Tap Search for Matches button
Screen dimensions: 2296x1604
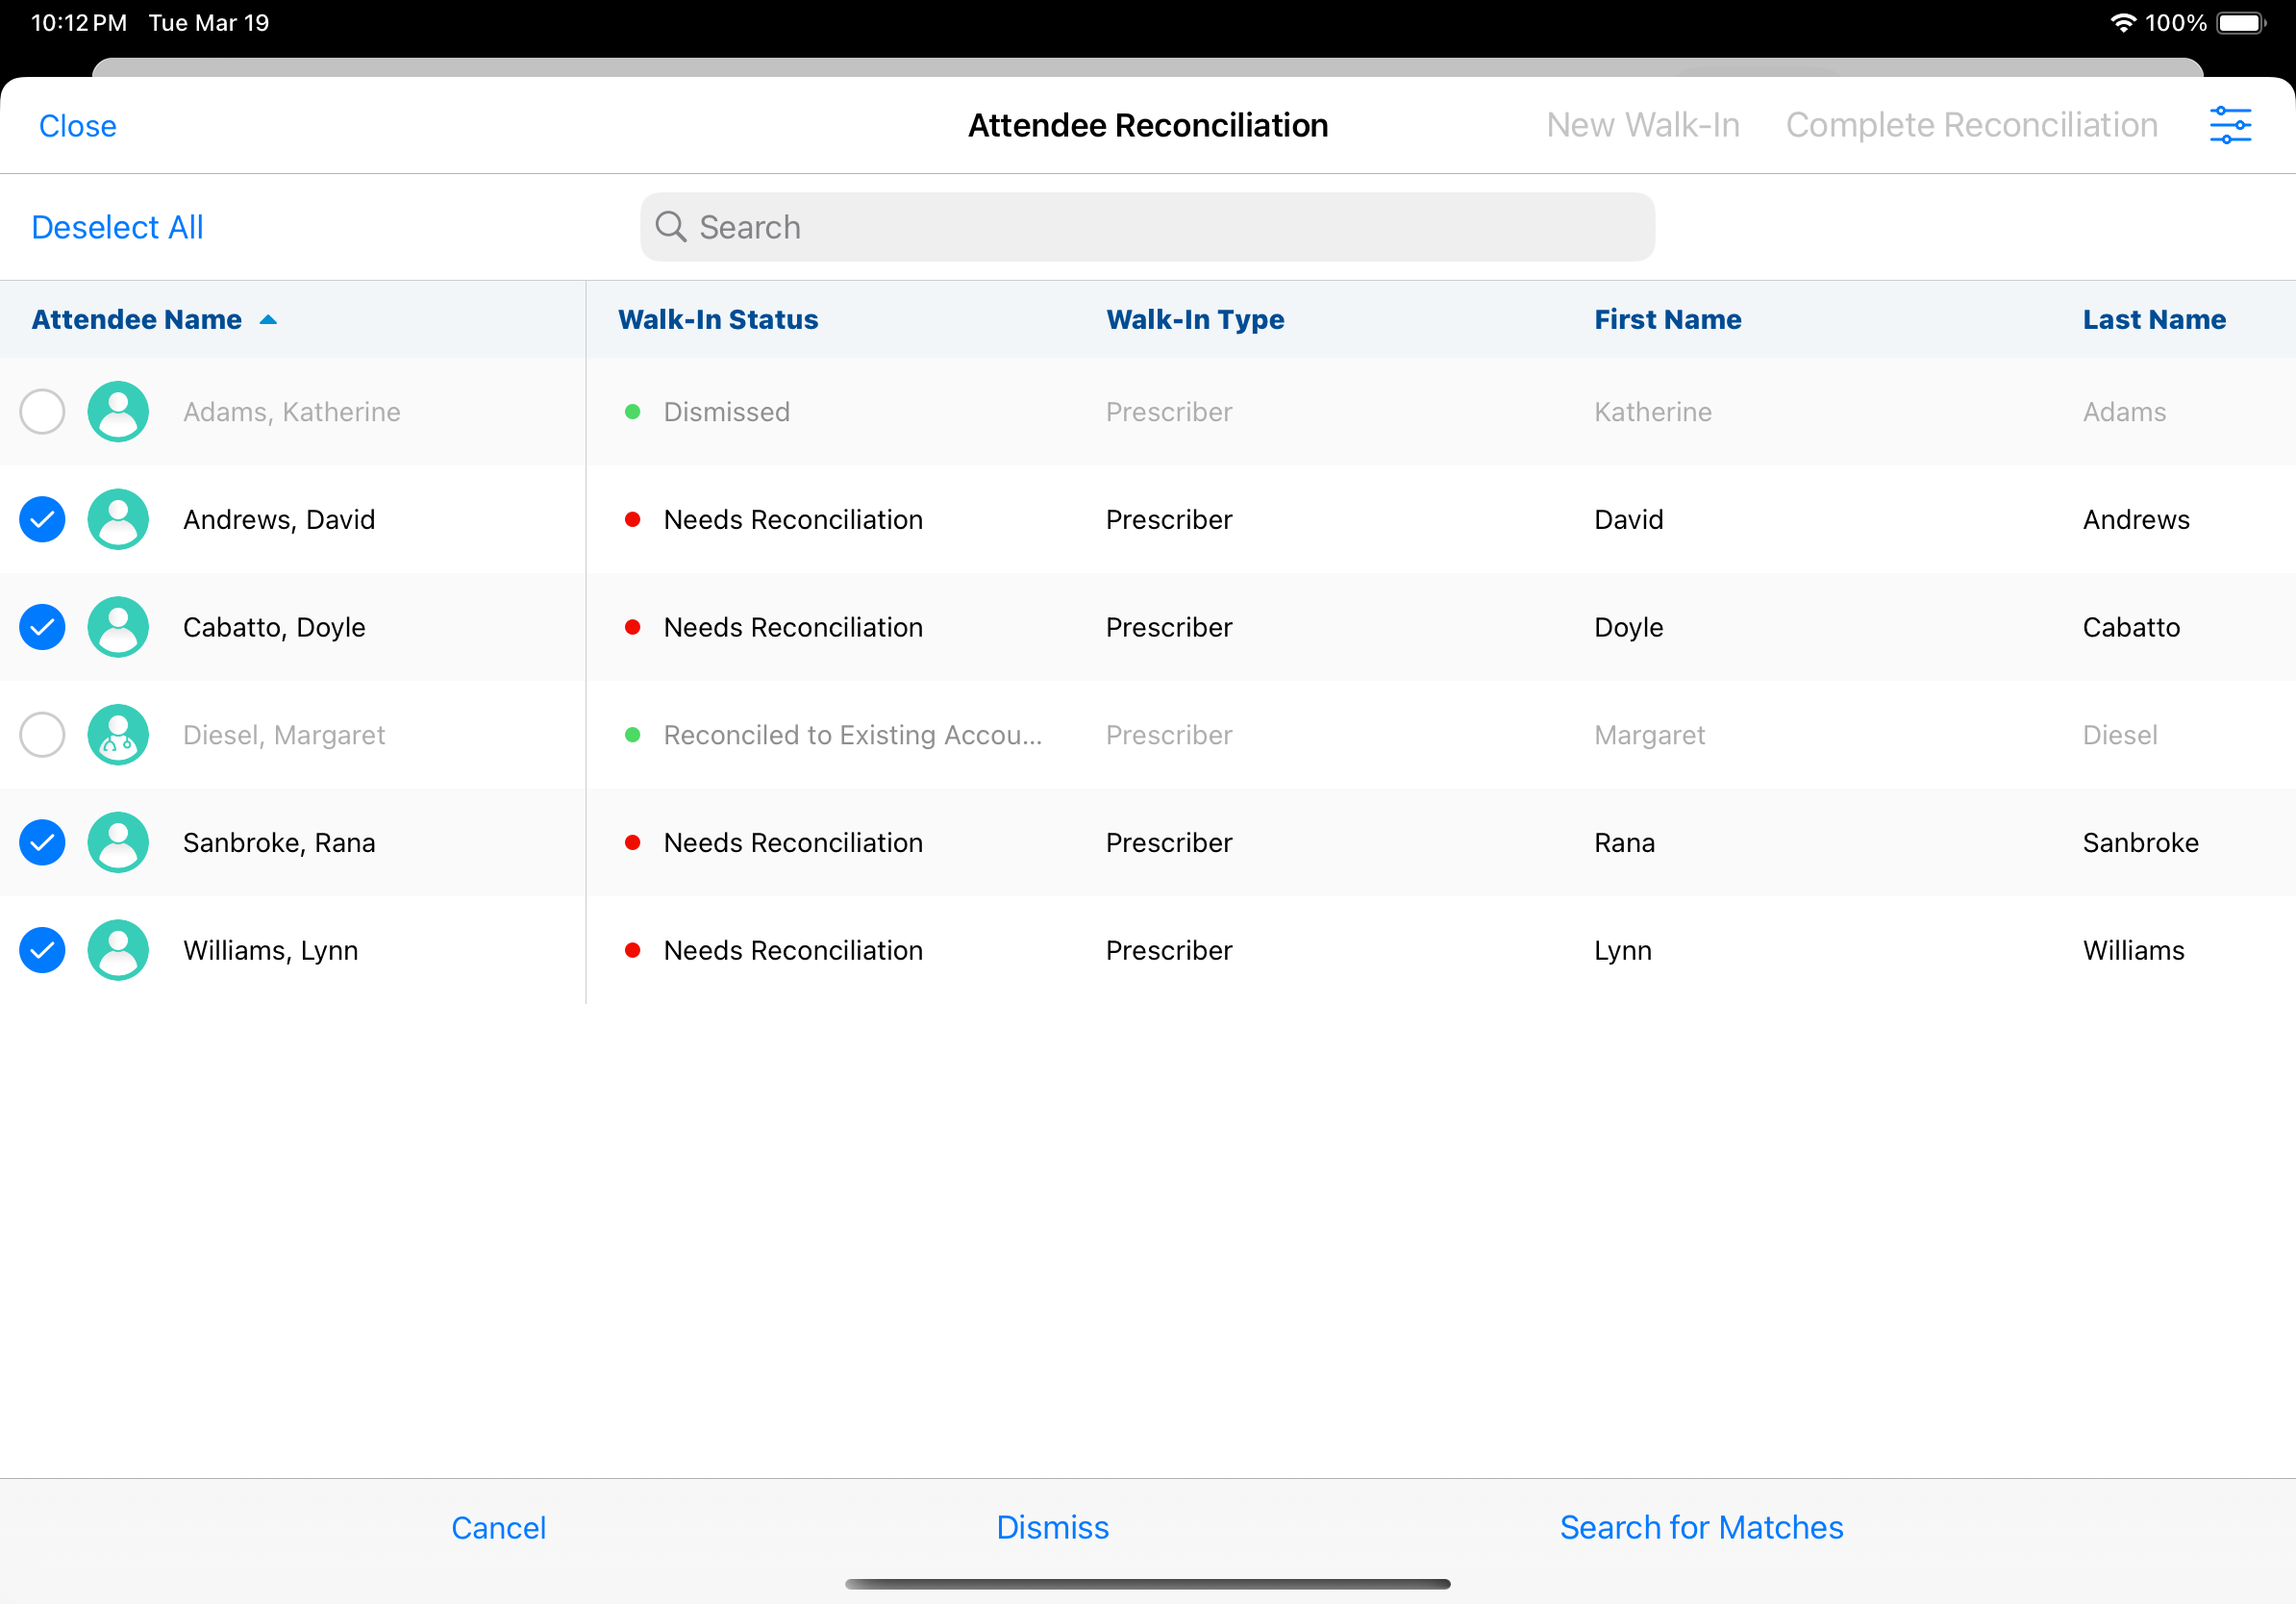coord(1700,1527)
